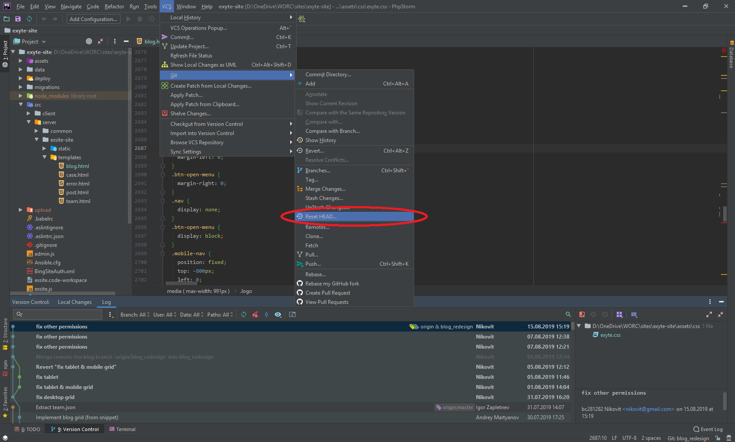735x442 pixels.
Task: Open Paths: All filter dropdown
Action: (x=220, y=314)
